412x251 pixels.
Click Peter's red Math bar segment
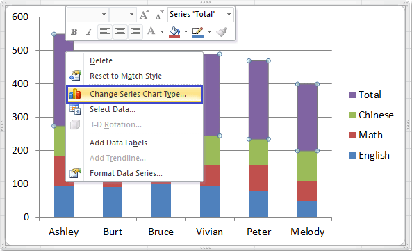tap(258, 178)
